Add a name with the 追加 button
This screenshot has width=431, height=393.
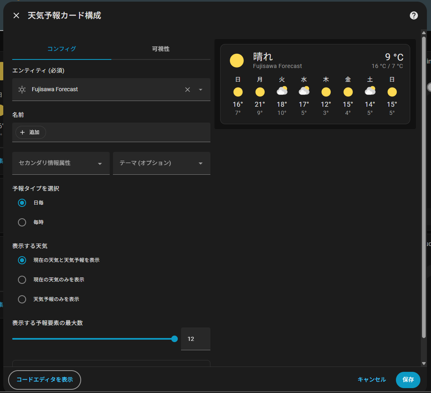click(x=31, y=132)
